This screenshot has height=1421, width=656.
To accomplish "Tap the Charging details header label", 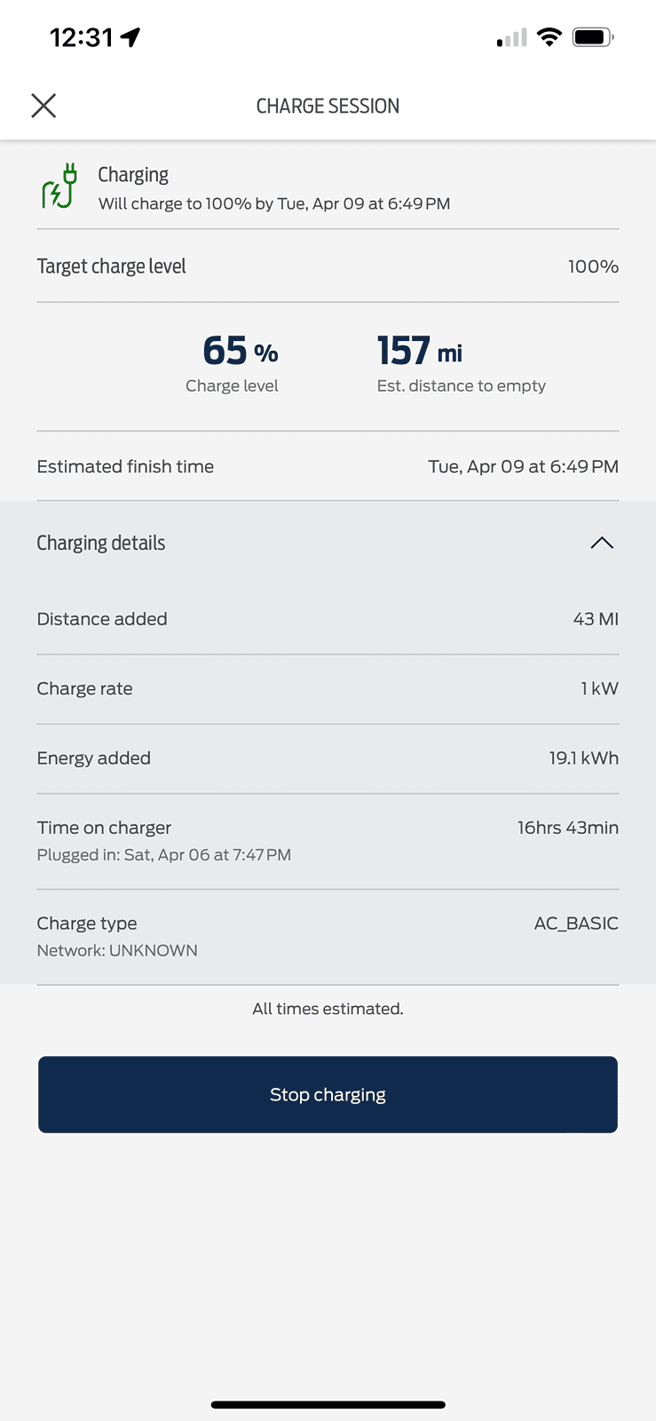I will point(101,543).
